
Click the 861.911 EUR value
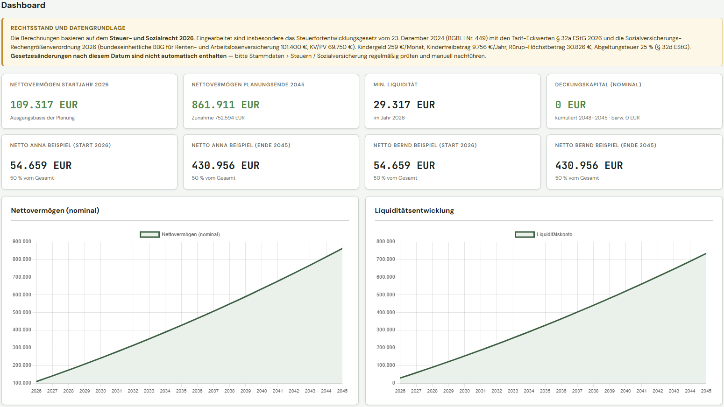pyautogui.click(x=226, y=105)
